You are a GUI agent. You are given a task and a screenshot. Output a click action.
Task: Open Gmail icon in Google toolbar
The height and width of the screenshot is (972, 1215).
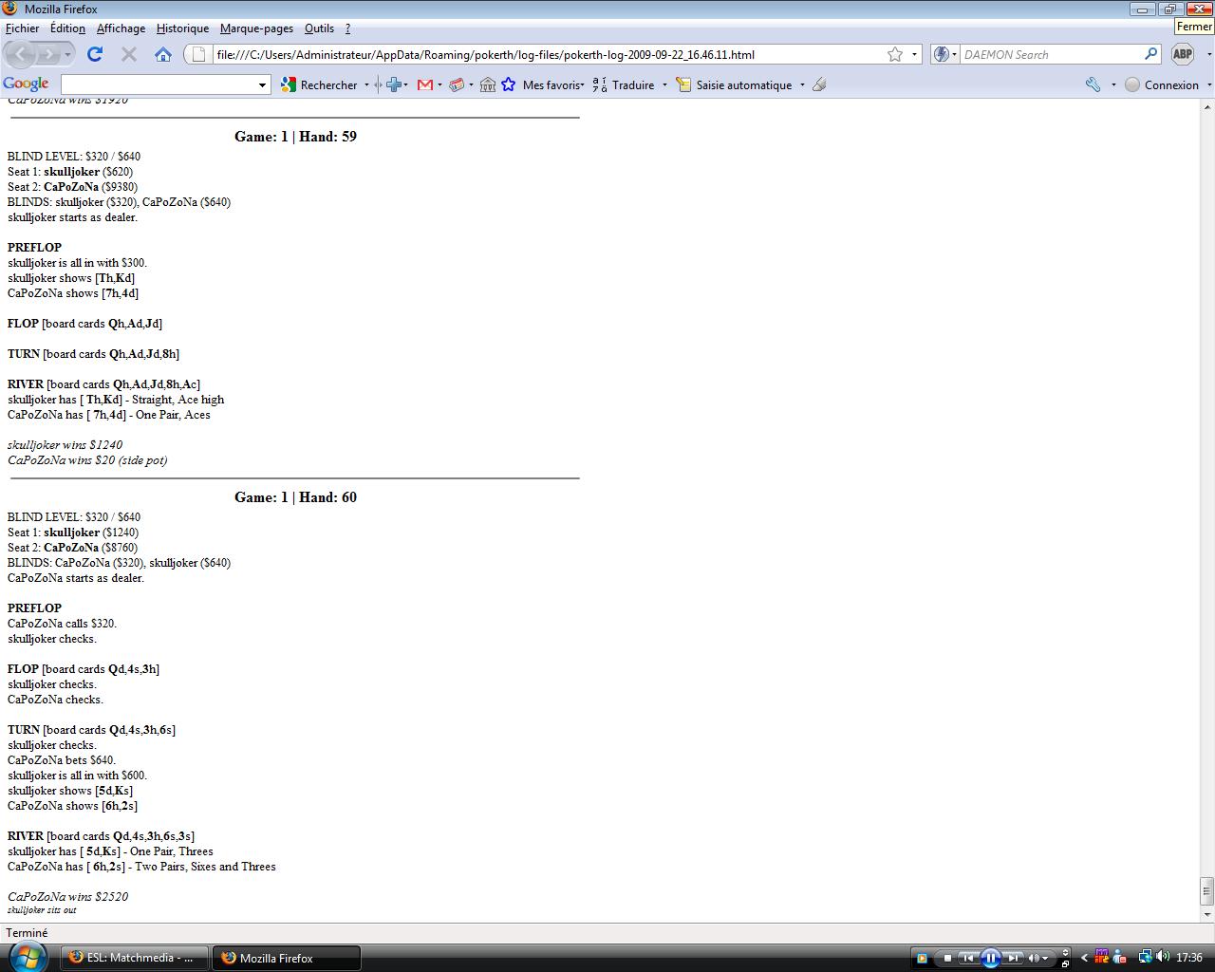point(425,84)
